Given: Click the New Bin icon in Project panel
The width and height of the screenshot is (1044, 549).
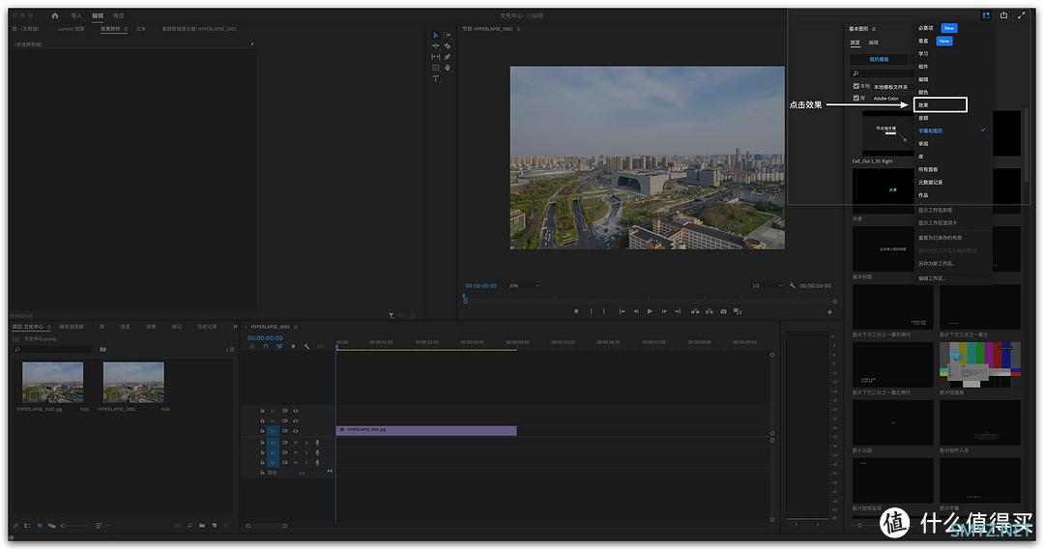Looking at the screenshot, I should (202, 526).
